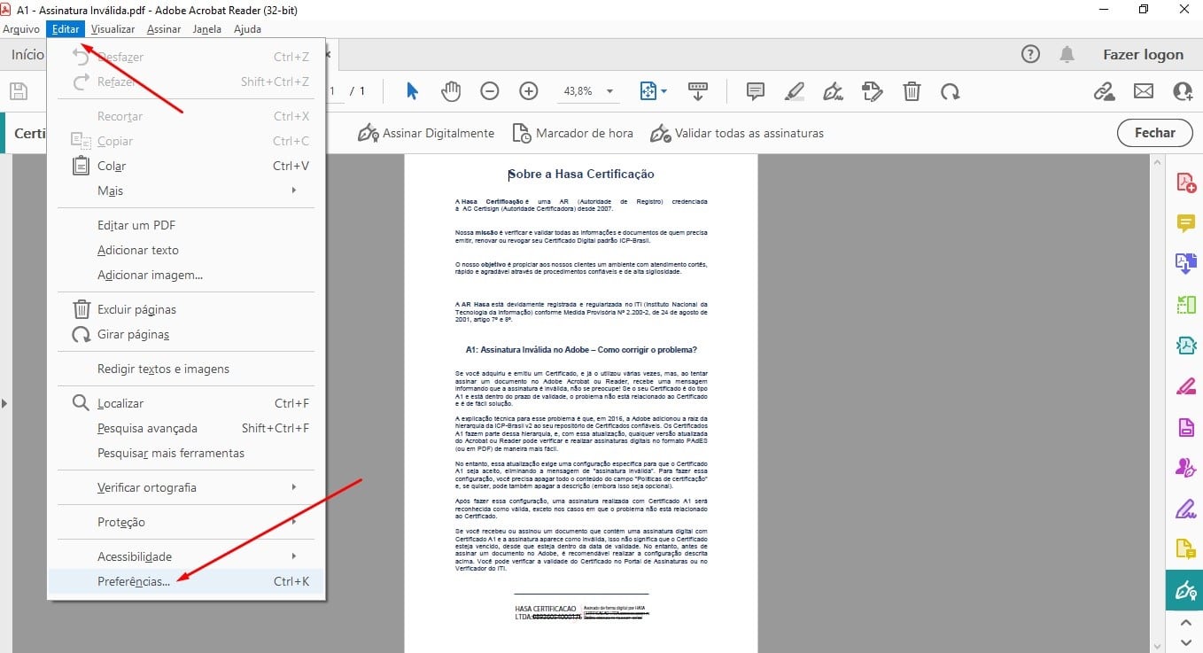Image resolution: width=1203 pixels, height=653 pixels.
Task: Share link icon in toolbar
Action: (1104, 90)
